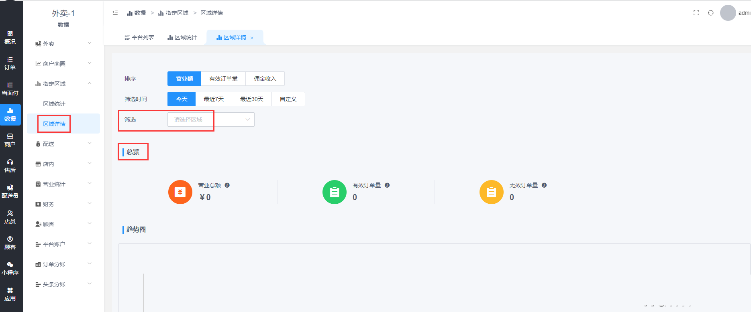Expand the 顾客 menu group in submenu
The image size is (751, 312).
(x=63, y=224)
